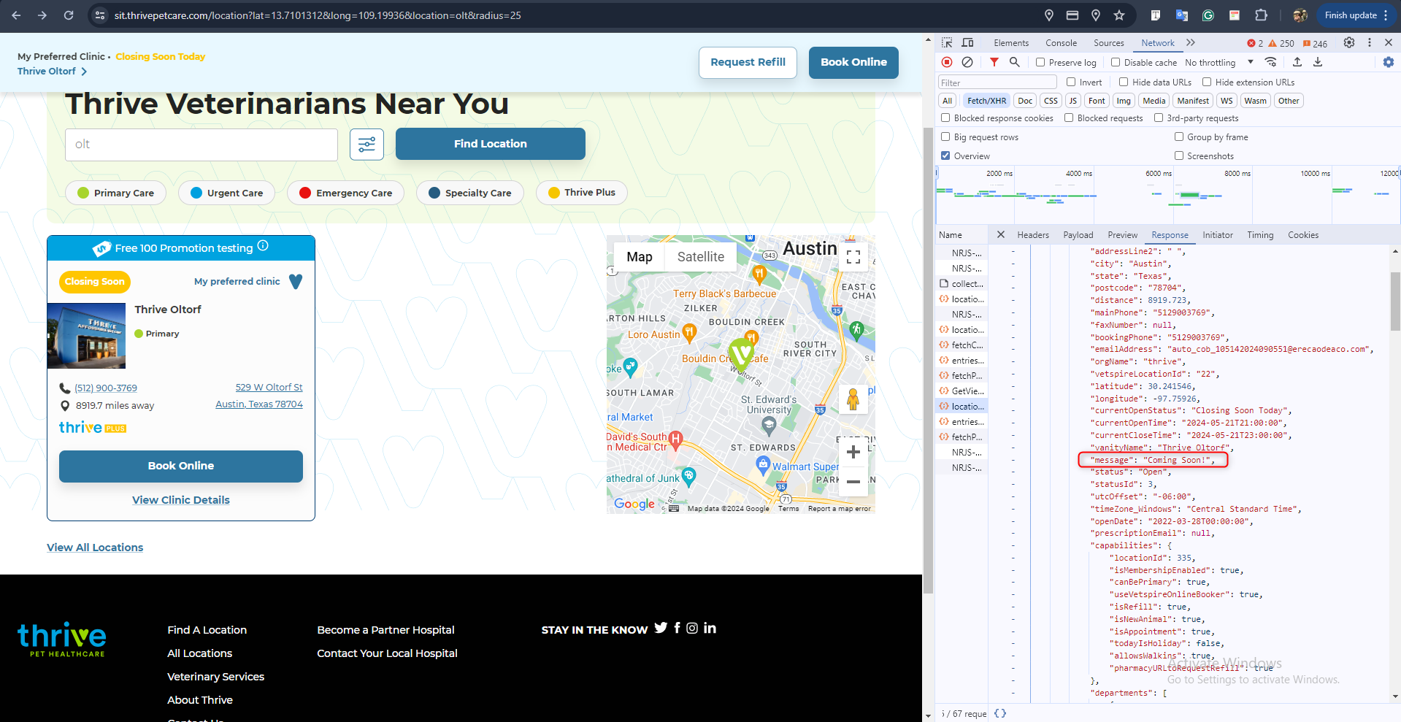Open the Headers tab
Image resolution: width=1401 pixels, height=722 pixels.
point(1033,235)
